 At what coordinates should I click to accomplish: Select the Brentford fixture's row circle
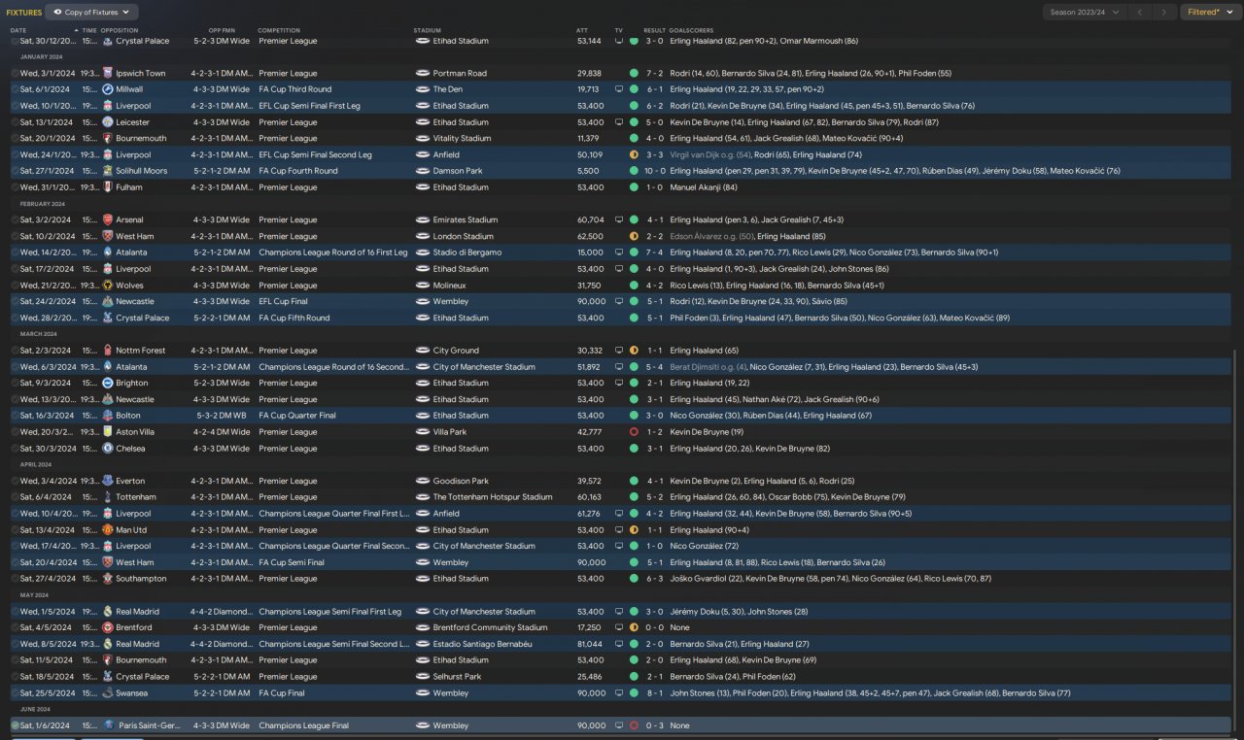pos(15,628)
